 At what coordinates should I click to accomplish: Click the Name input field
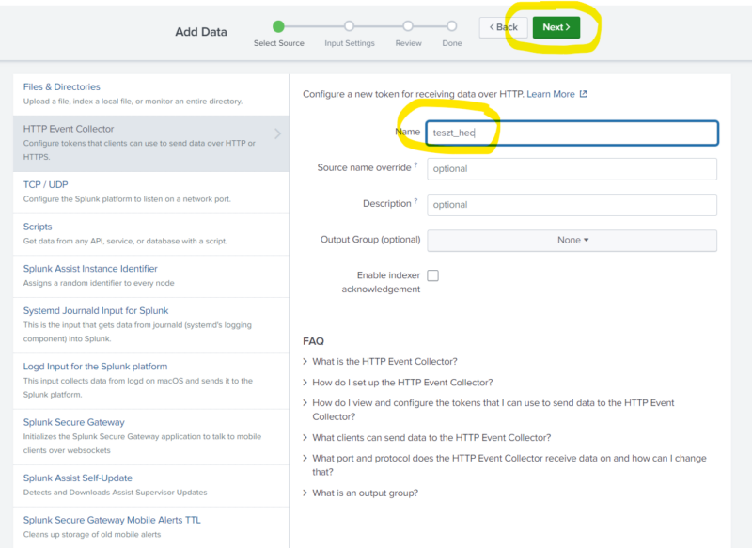click(572, 133)
